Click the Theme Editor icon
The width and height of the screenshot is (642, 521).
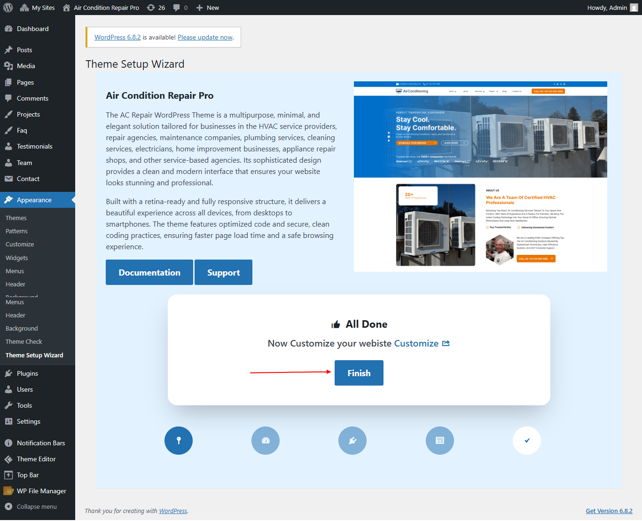[8, 459]
